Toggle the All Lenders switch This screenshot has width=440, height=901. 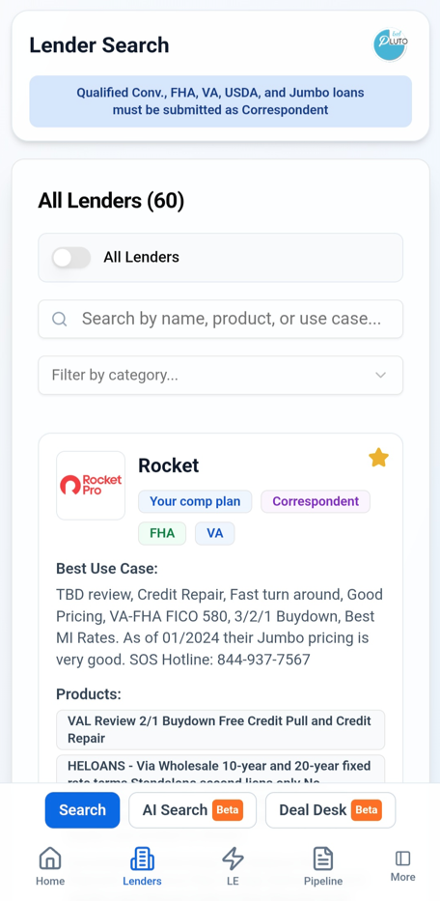point(71,258)
